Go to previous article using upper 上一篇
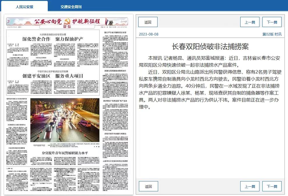The width and height of the screenshot is (288, 196). pyautogui.click(x=250, y=22)
